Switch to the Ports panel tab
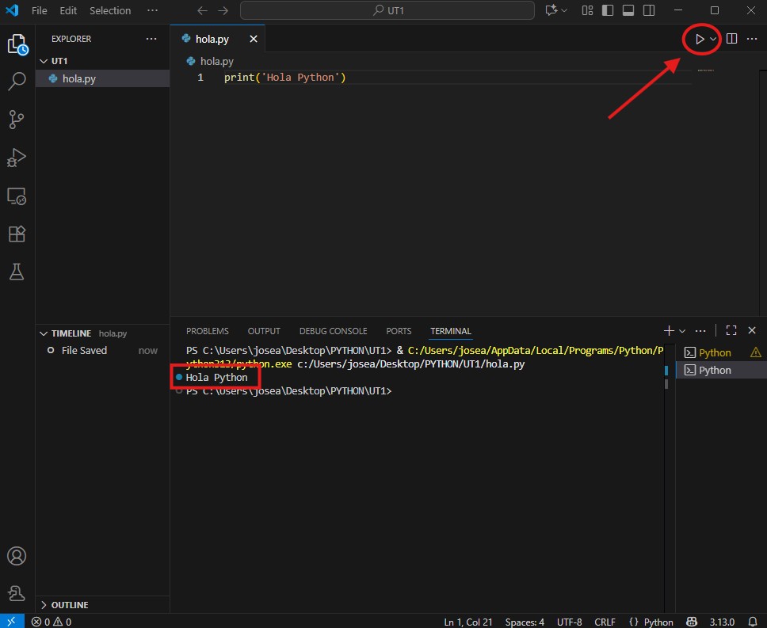This screenshot has width=767, height=628. click(x=399, y=331)
